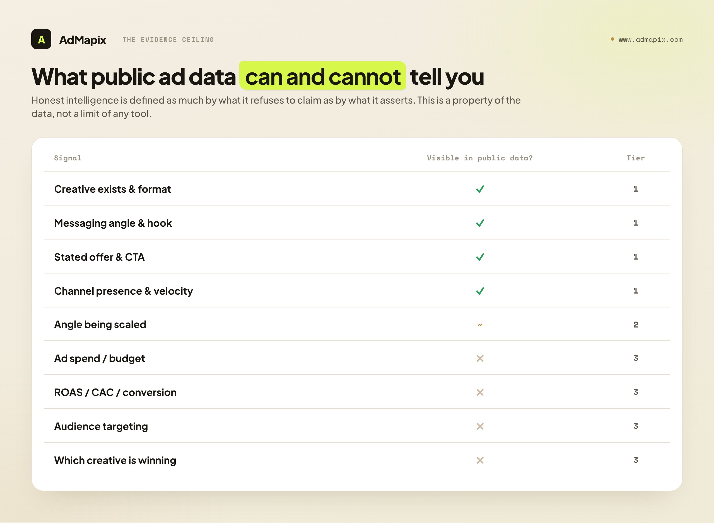
Task: Click the 'Signal' column header
Action: (67, 158)
